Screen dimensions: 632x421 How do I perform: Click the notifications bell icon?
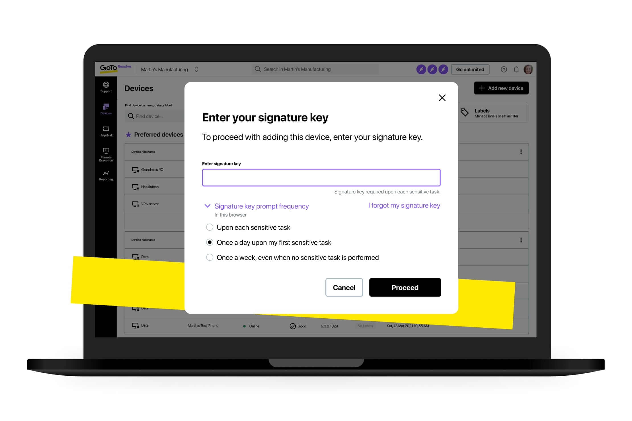516,69
